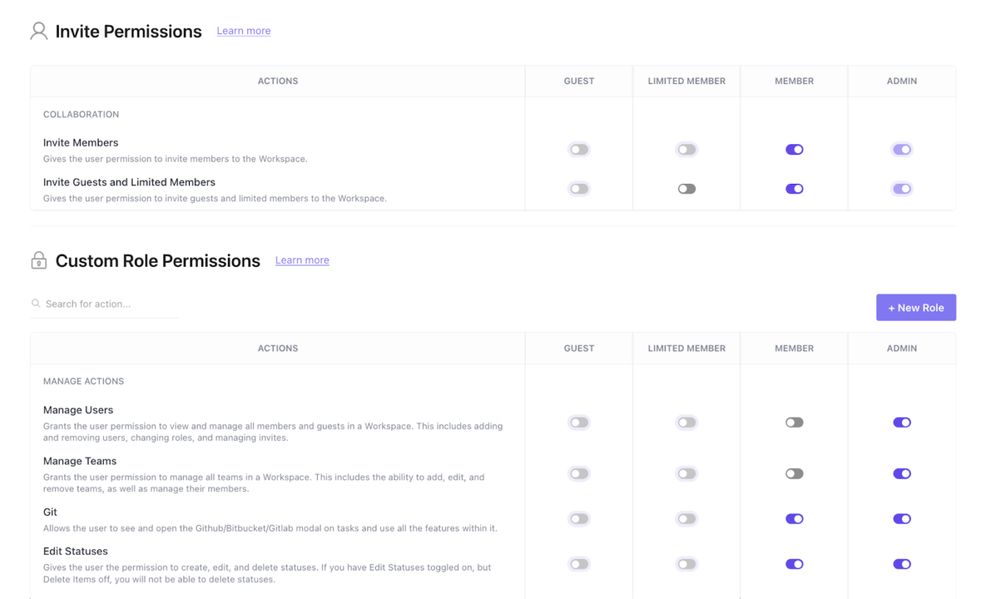
Task: Toggle Git permission for Admin role
Action: (x=902, y=519)
